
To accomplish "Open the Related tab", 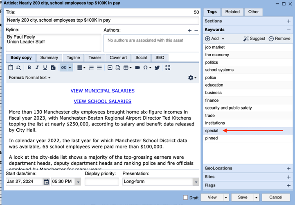I will 232,12.
